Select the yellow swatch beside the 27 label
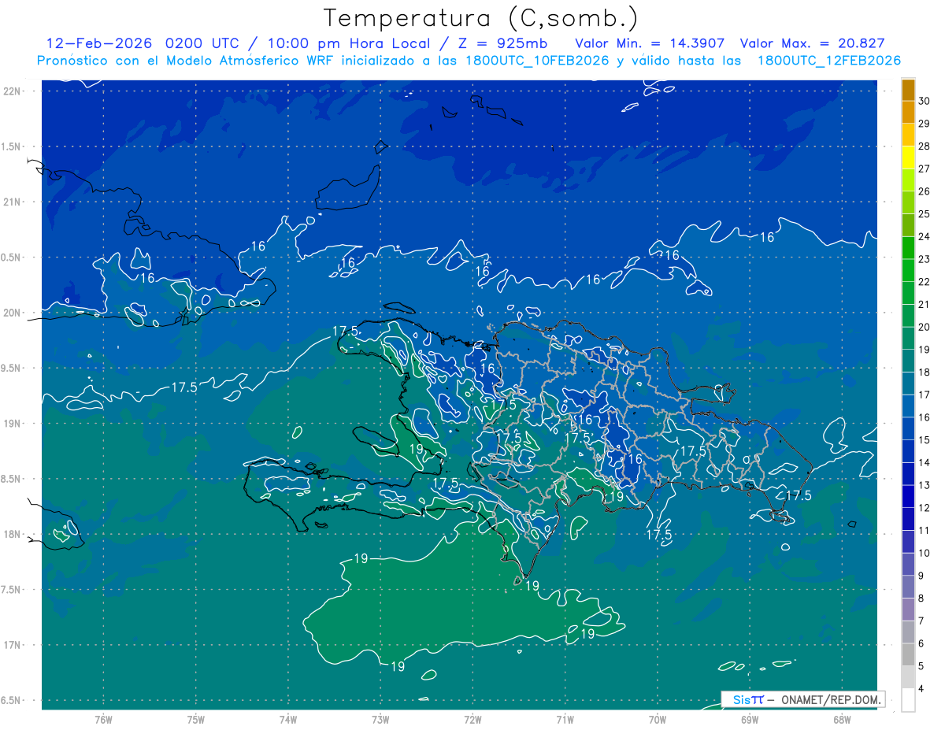The height and width of the screenshot is (730, 945). 908,168
